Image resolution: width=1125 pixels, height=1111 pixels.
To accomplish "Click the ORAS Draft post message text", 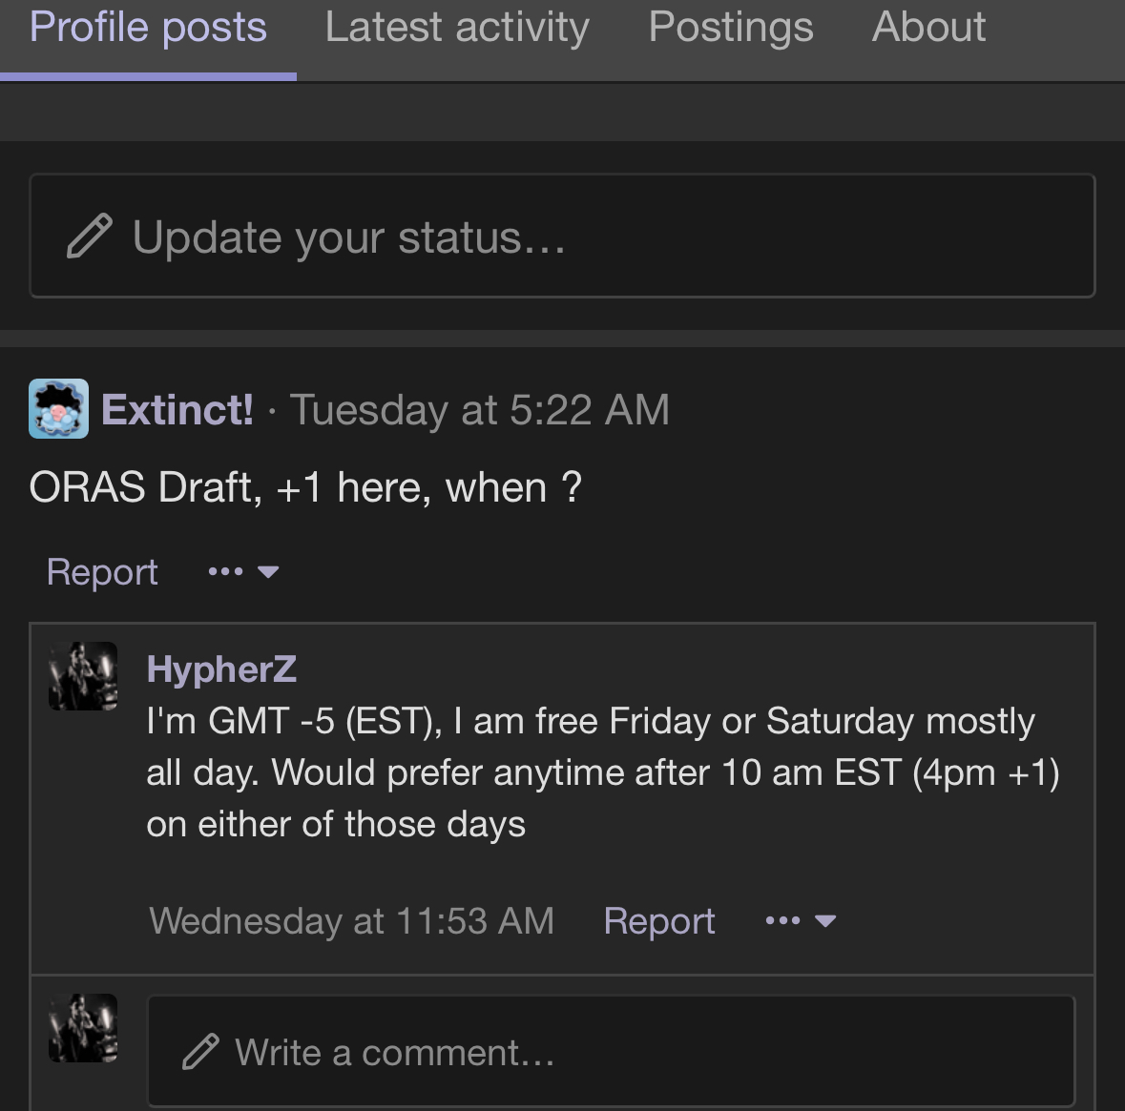I will [305, 488].
